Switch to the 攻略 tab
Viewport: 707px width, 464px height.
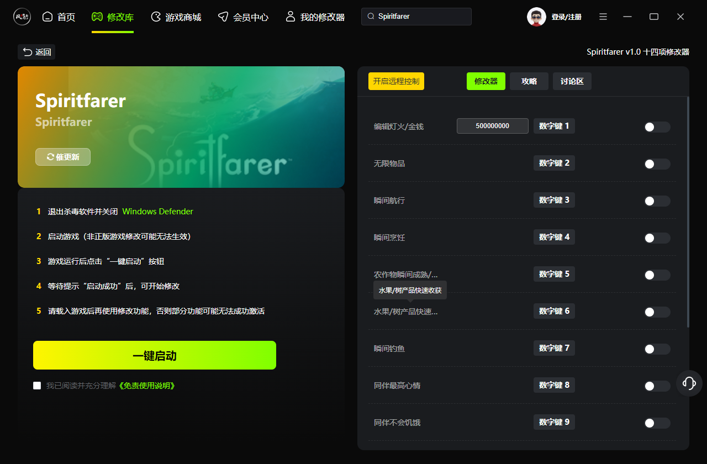click(529, 81)
